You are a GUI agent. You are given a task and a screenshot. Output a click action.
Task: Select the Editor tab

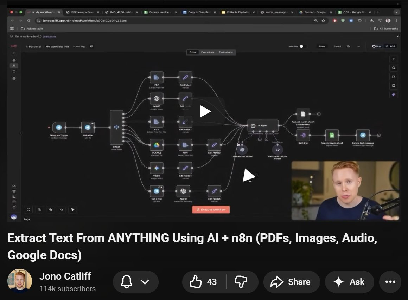point(193,52)
